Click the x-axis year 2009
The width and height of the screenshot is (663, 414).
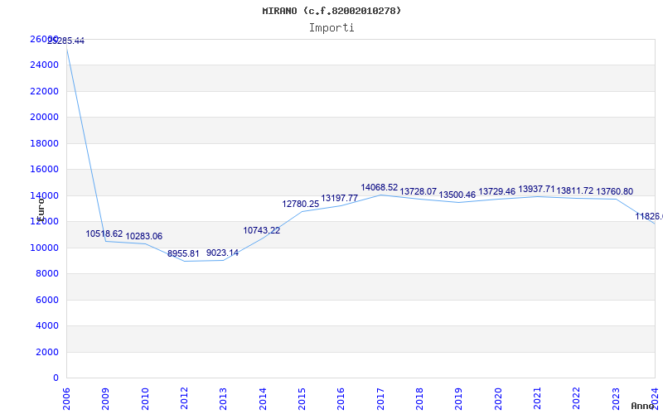pos(105,399)
